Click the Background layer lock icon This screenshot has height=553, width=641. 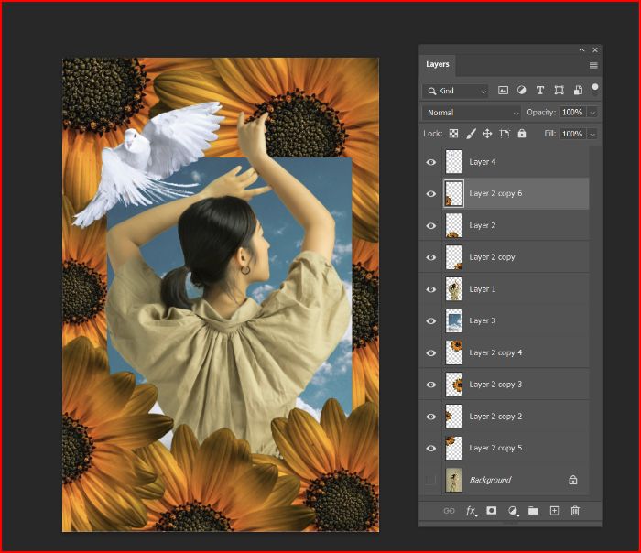(573, 480)
